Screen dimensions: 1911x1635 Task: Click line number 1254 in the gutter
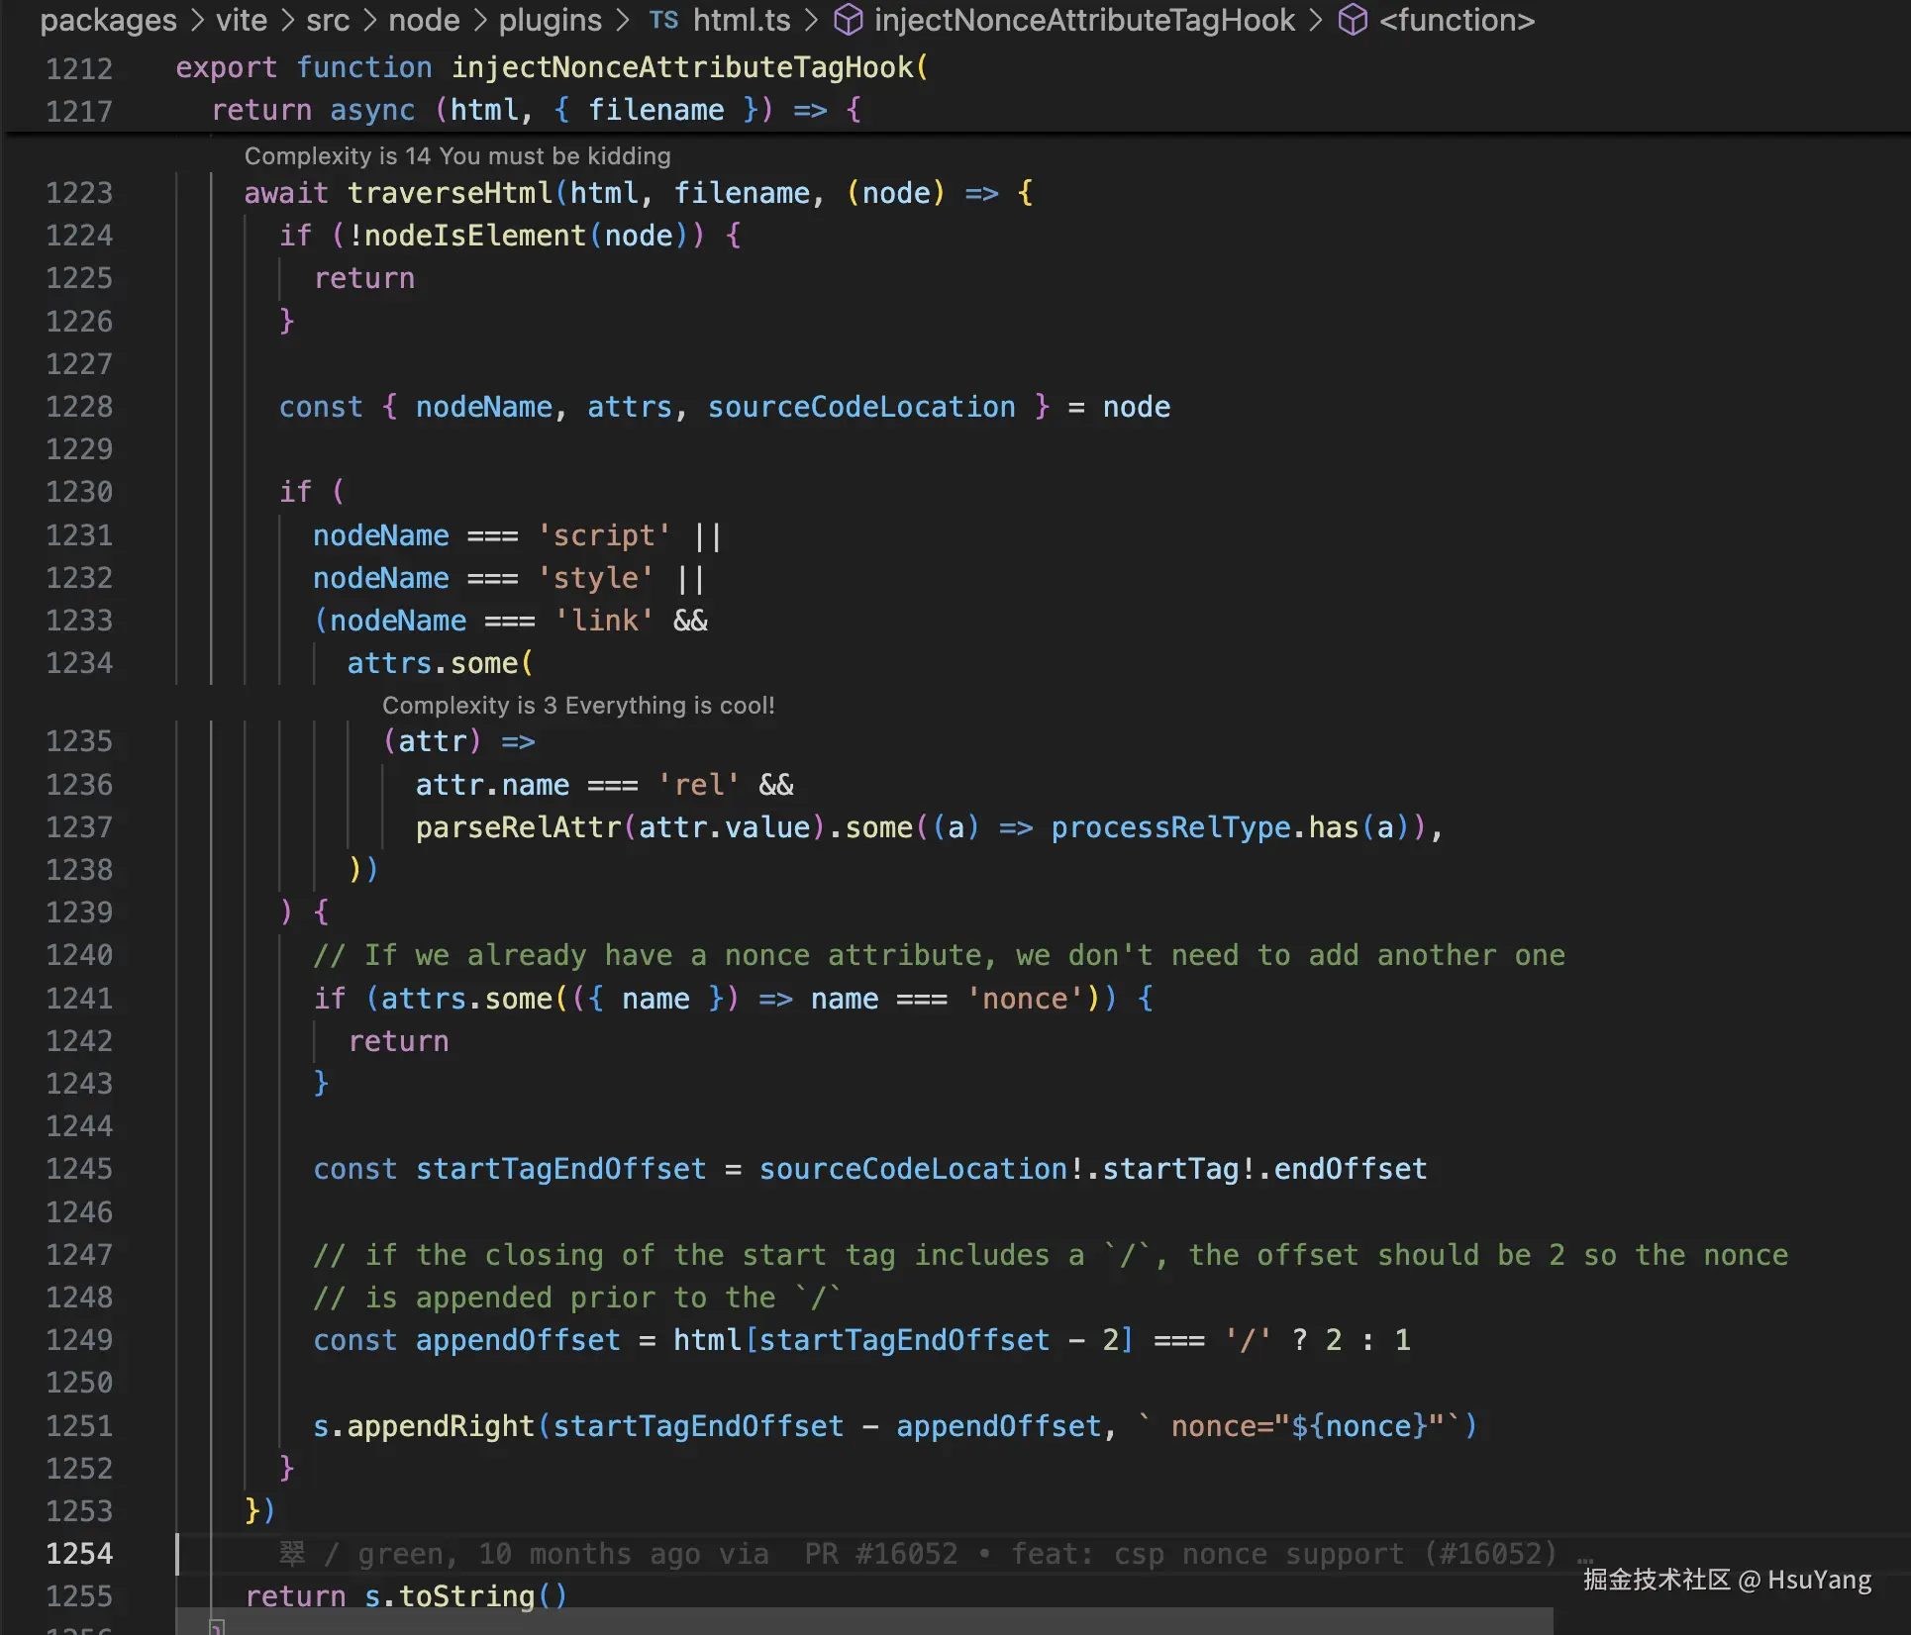coord(79,1554)
